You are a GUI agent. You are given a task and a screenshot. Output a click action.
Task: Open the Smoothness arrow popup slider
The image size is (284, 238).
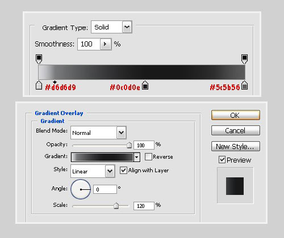(106, 44)
